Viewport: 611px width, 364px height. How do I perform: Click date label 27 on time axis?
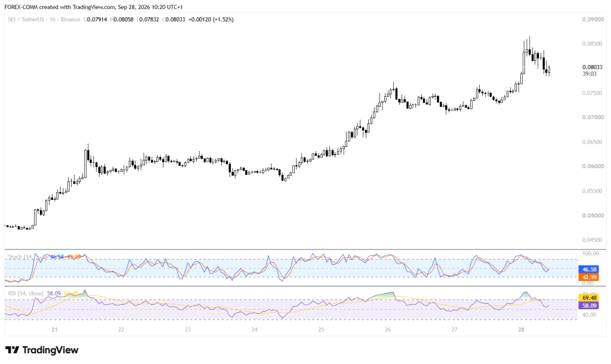point(455,330)
